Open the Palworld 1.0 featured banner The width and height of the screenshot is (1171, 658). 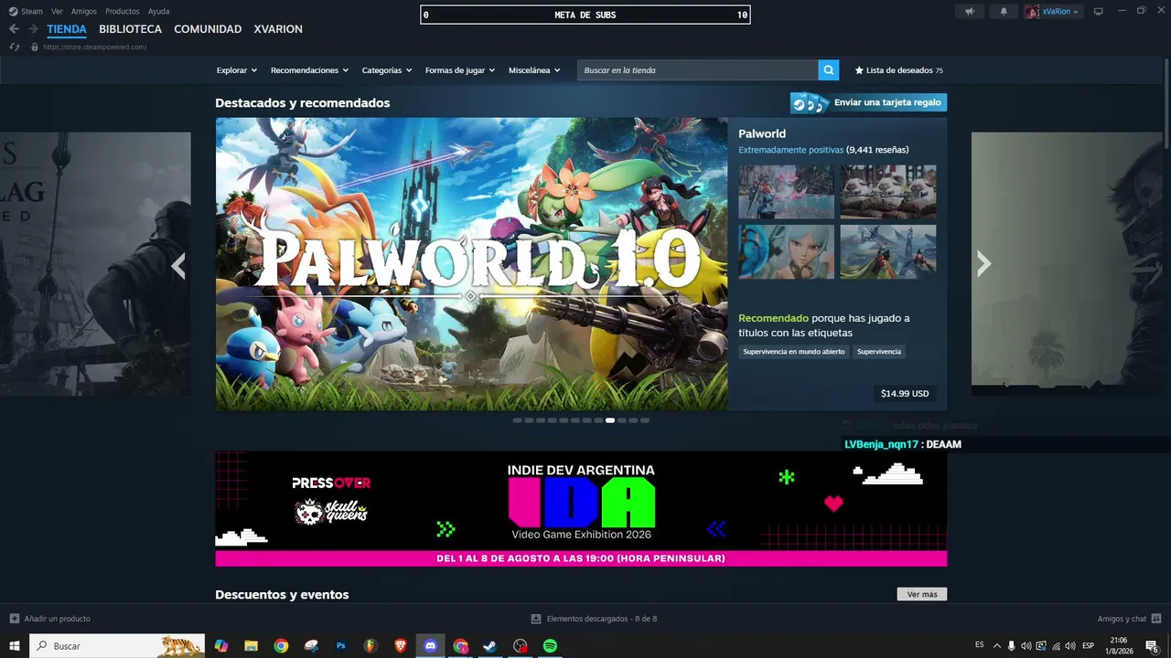[472, 264]
